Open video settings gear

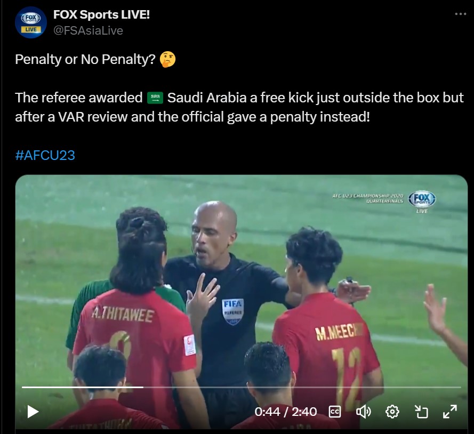392,412
